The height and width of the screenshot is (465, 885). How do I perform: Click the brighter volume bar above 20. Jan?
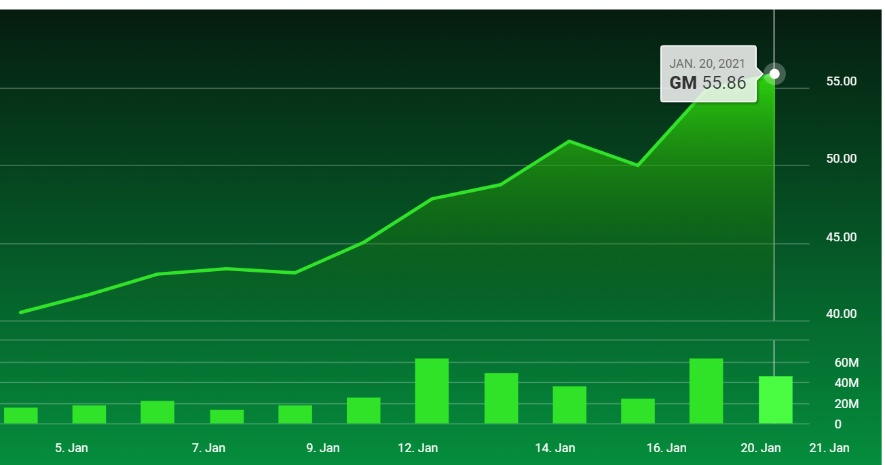[x=775, y=400]
